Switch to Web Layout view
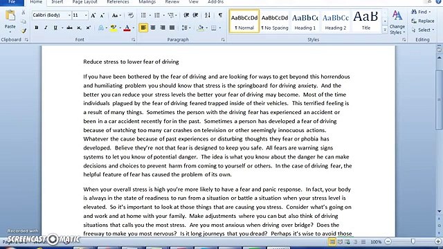 pos(347,242)
